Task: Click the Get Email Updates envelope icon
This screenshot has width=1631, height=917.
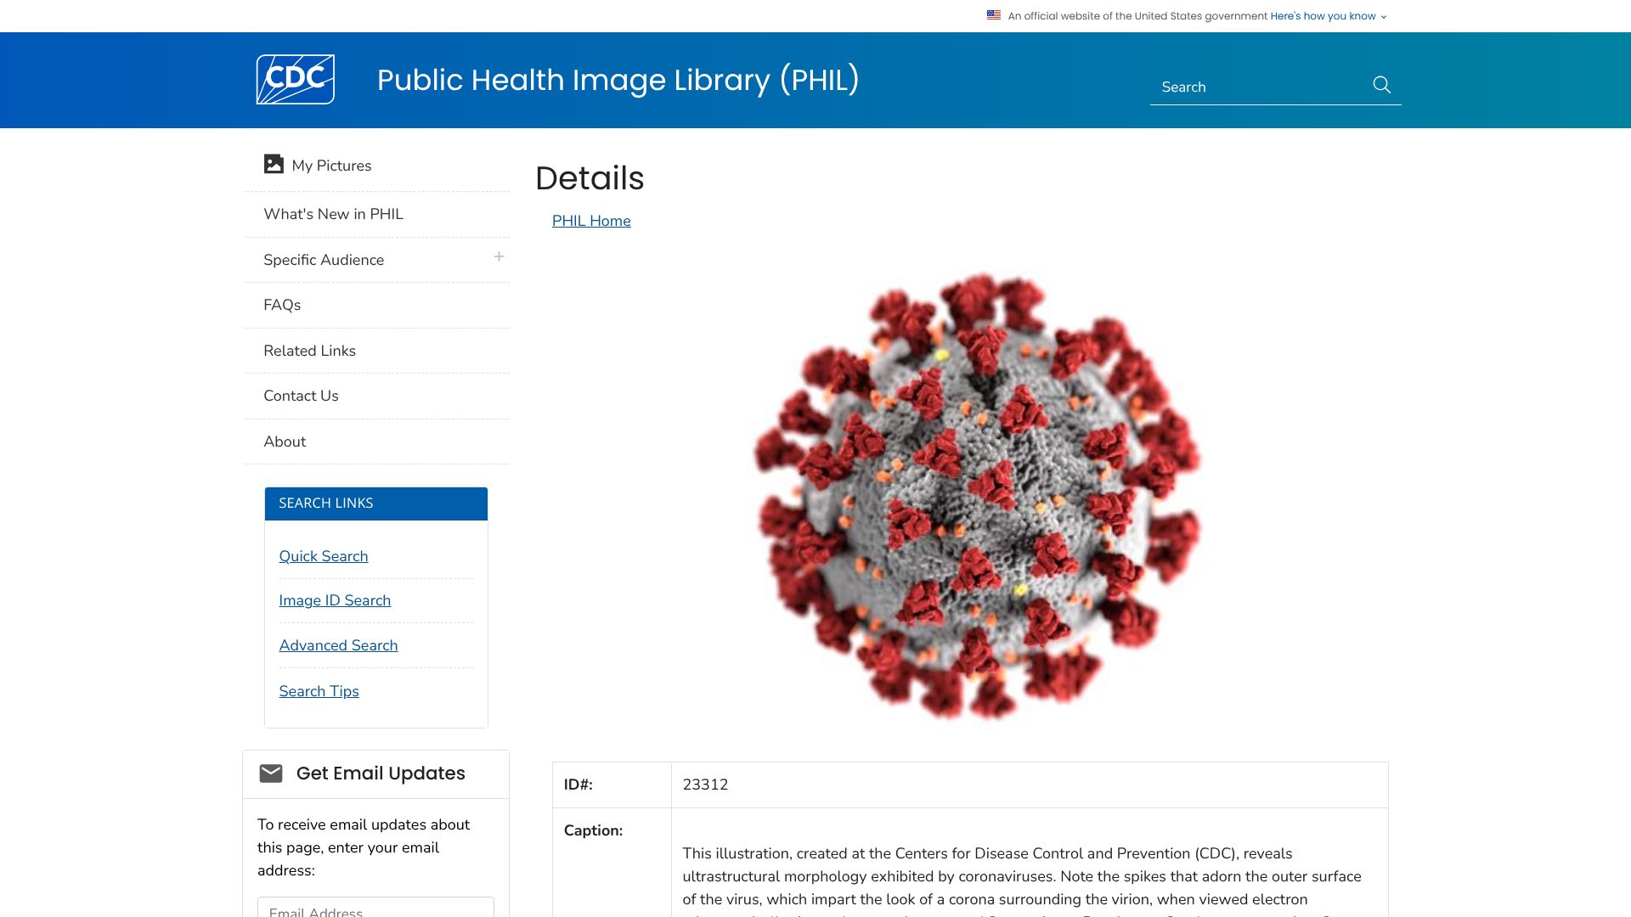Action: tap(271, 773)
